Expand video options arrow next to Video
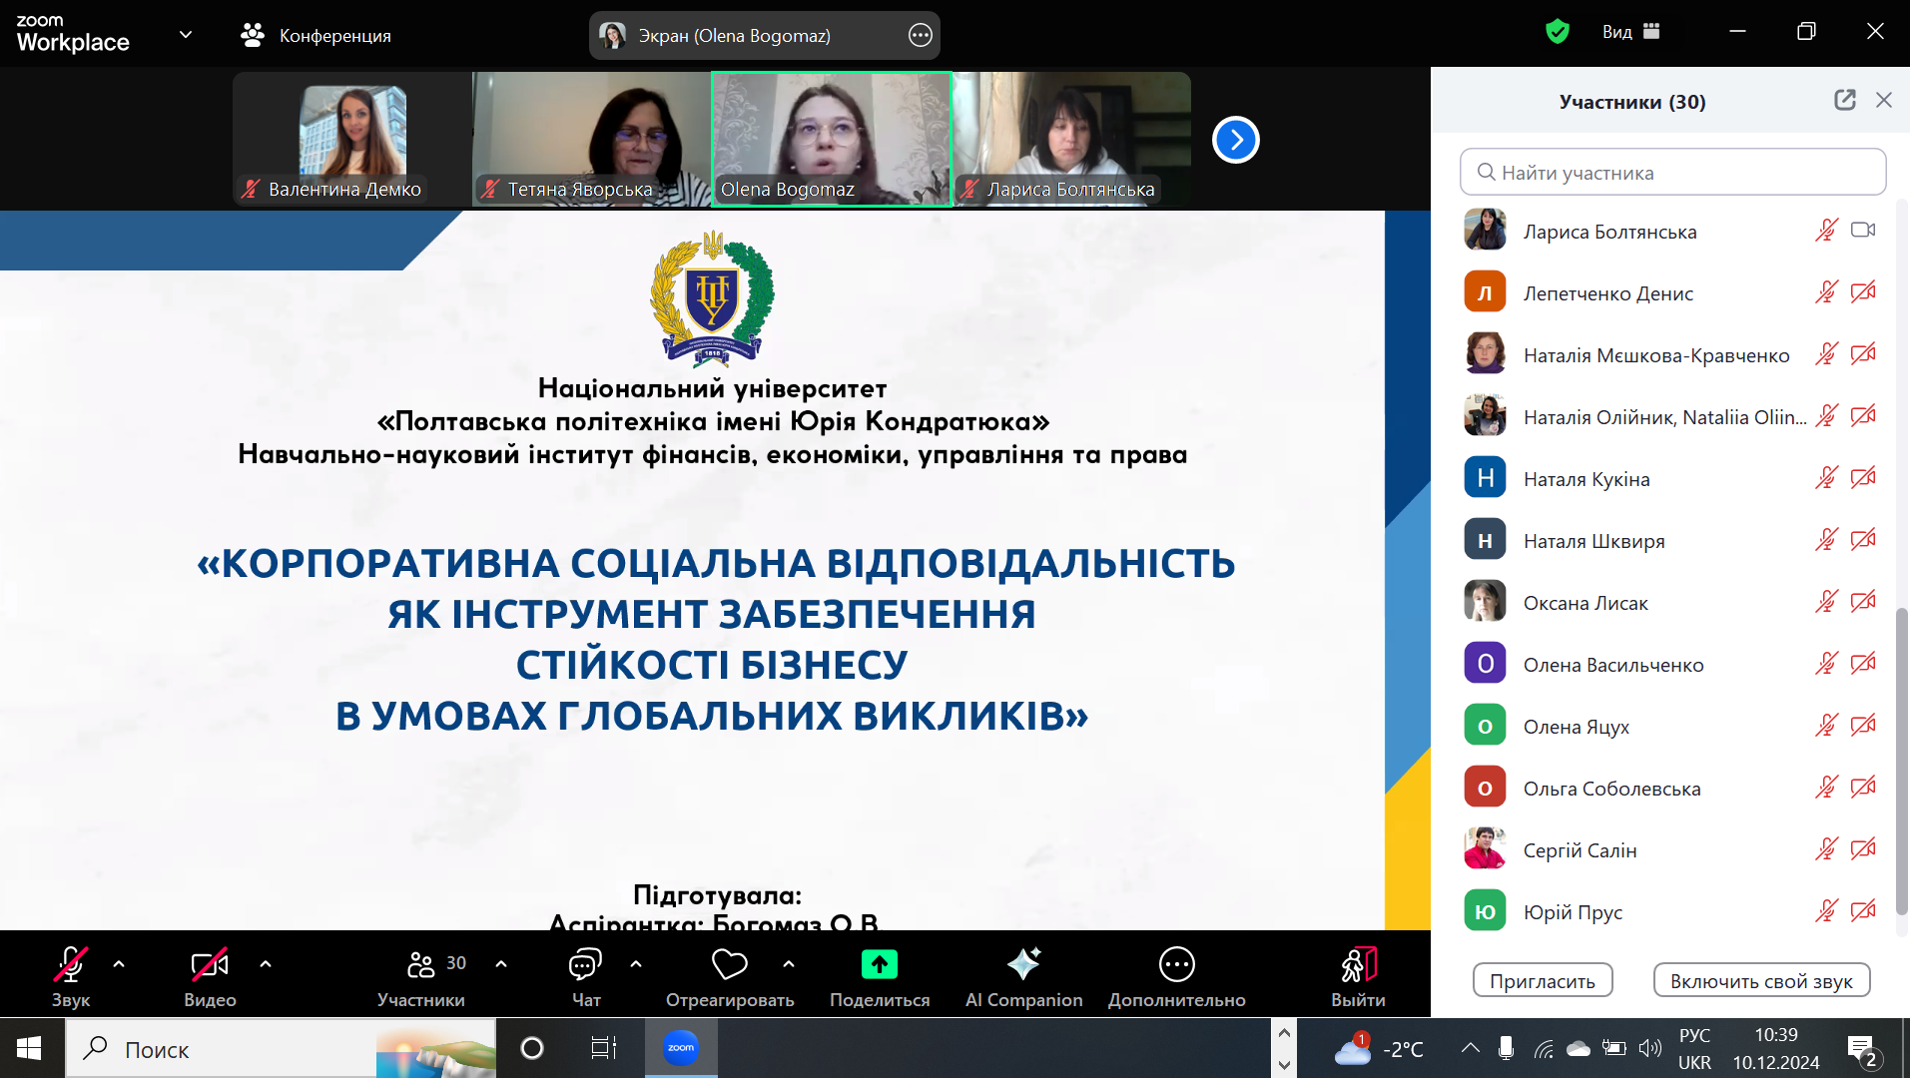1910x1078 pixels. point(266,964)
